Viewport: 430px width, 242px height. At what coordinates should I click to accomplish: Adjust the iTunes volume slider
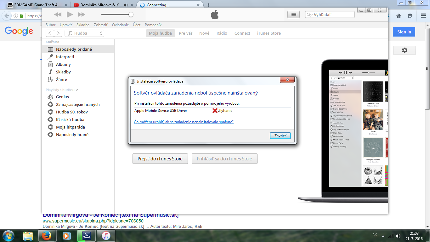coord(131,14)
